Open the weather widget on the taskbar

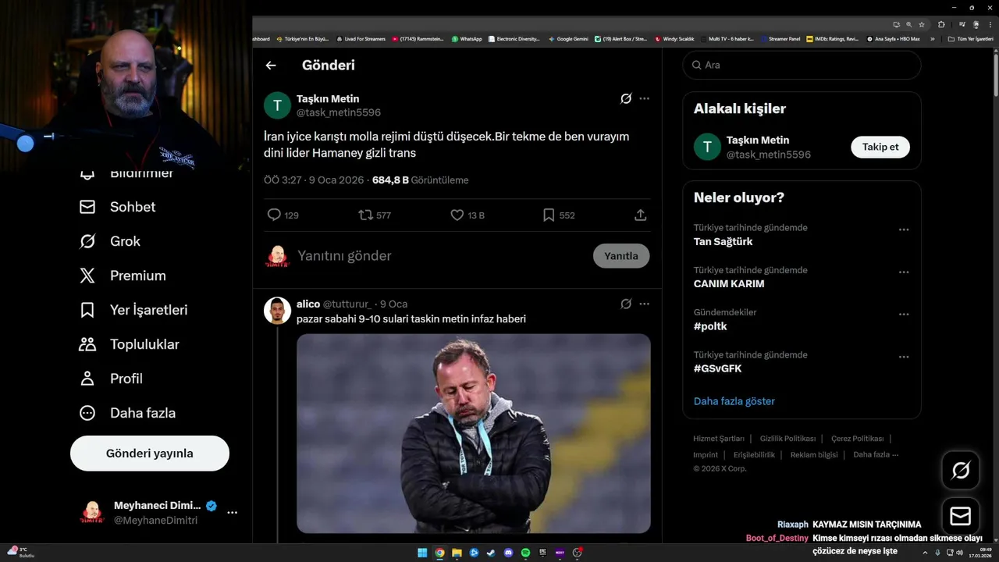click(20, 552)
